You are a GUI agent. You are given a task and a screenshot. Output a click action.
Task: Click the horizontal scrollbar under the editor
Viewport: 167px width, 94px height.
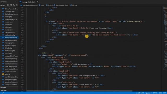79,91
